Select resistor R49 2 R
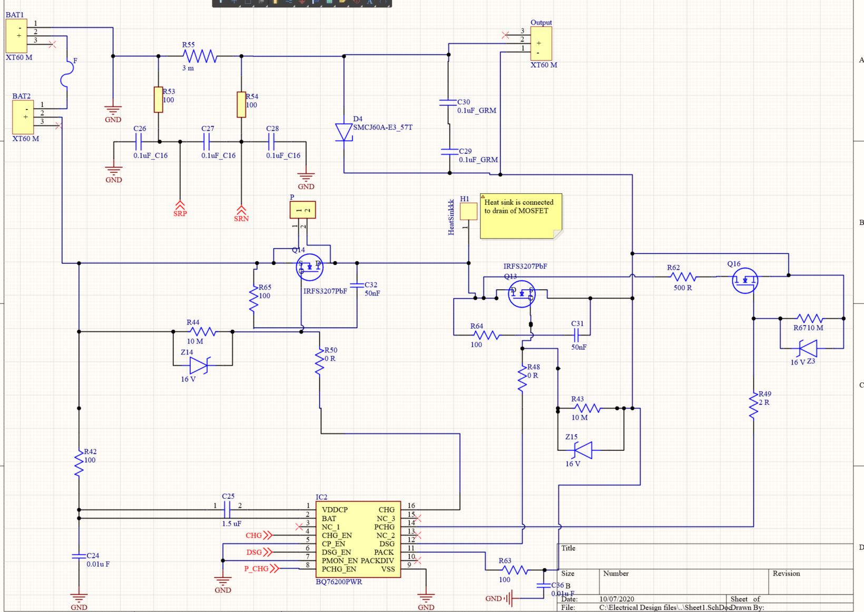The image size is (864, 612). point(753,405)
